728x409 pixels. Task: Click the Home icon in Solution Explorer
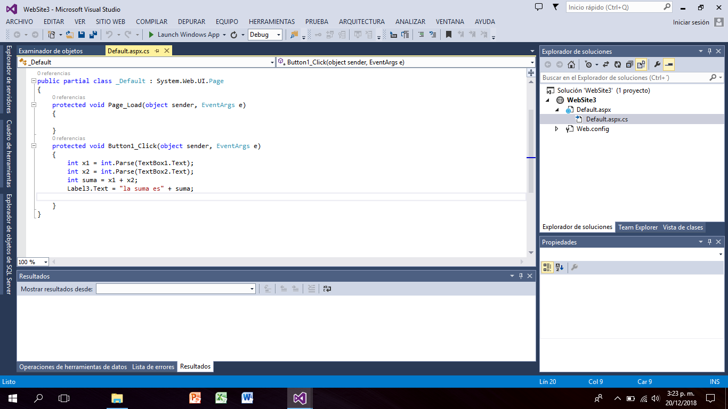pyautogui.click(x=571, y=64)
